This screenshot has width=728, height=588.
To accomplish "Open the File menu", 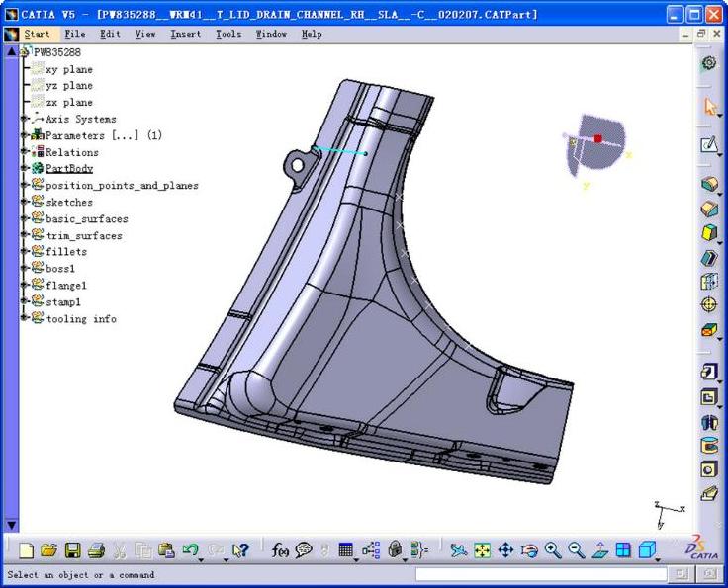I will tap(75, 34).
